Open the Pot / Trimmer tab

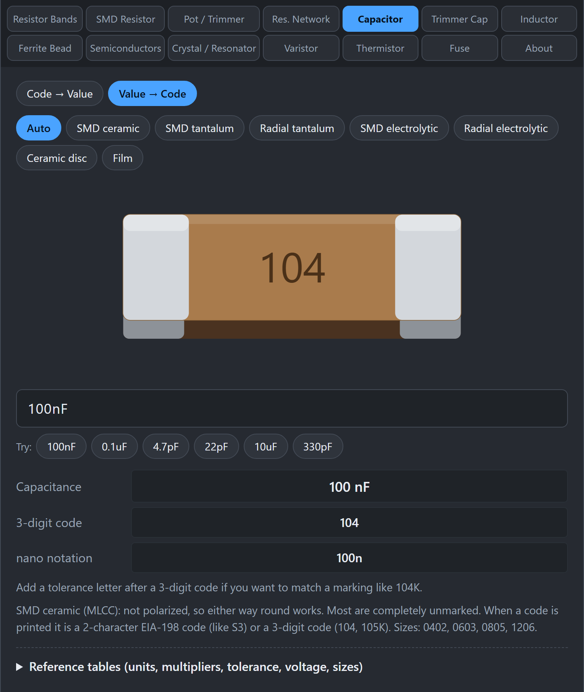point(214,19)
